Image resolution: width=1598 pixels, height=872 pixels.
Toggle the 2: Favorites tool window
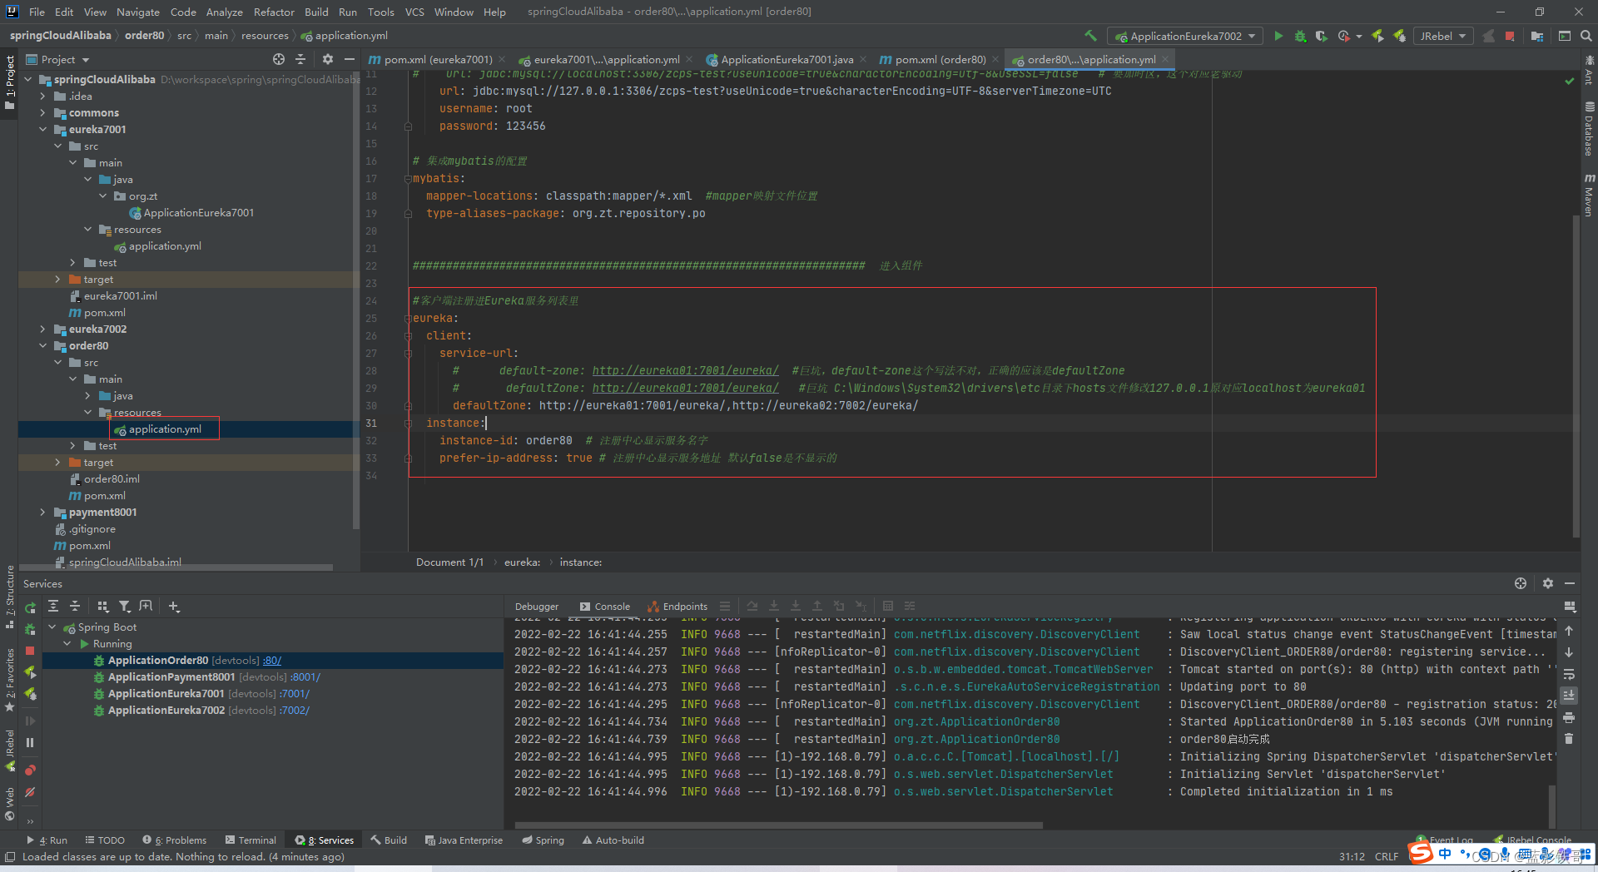pos(9,680)
